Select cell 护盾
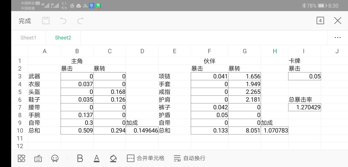This screenshot has height=167, width=348. pos(175,115)
